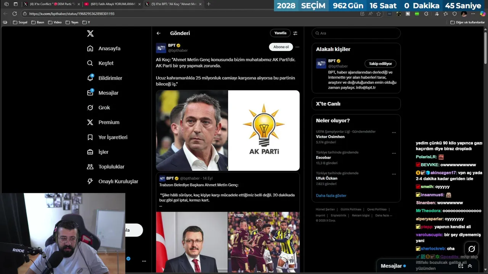Open the Yayın bookmarks folder

pos(72,22)
